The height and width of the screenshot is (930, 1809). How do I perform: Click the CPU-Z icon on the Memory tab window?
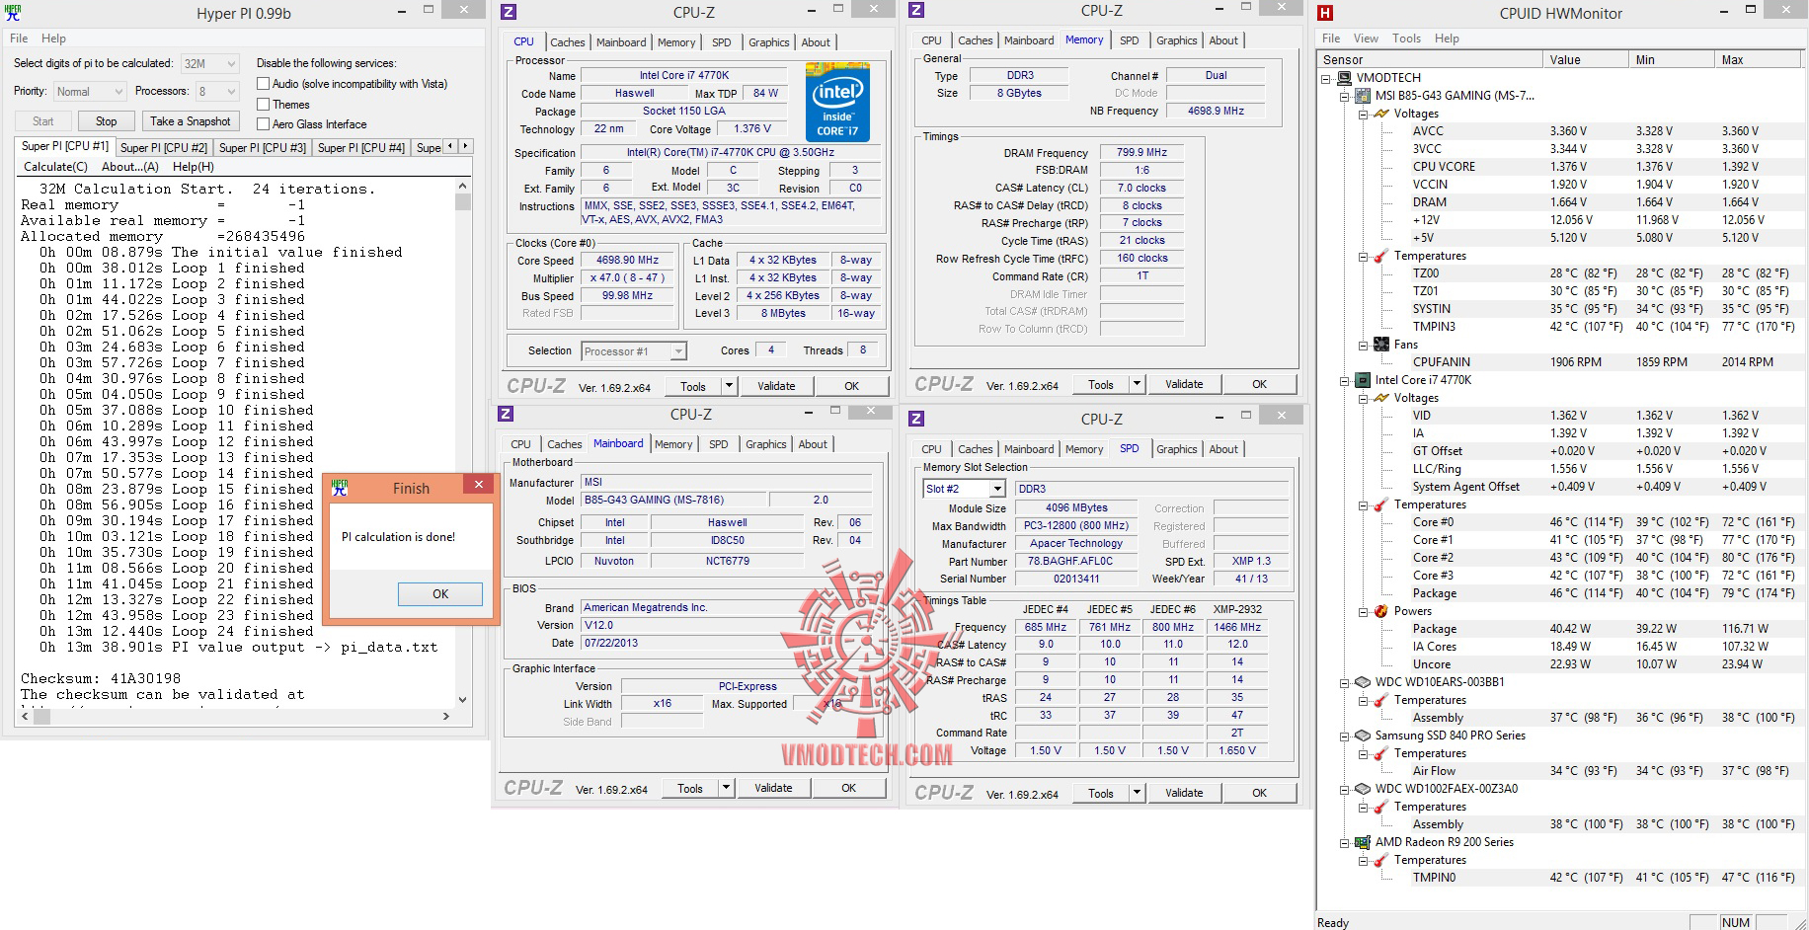(x=916, y=10)
